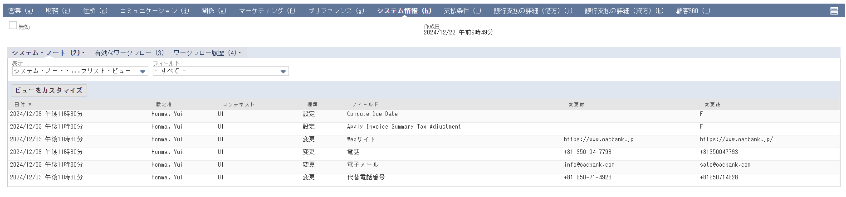
Task: Click new value +81950714928
Action: (719, 178)
